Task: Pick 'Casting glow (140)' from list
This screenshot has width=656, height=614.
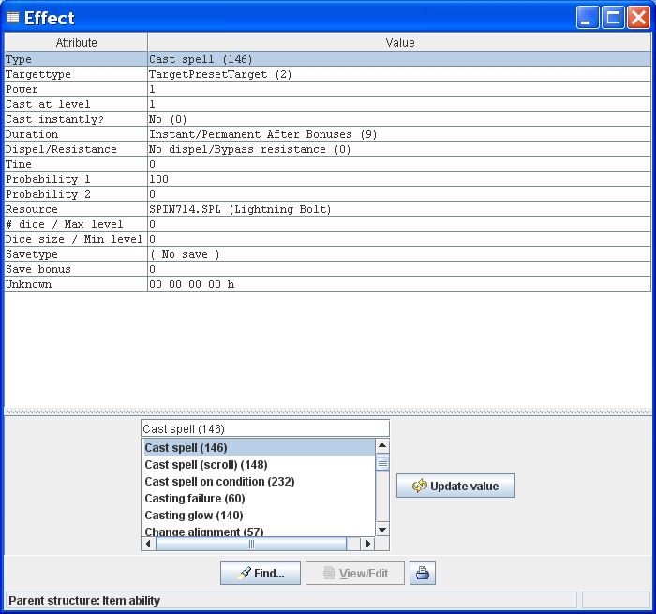Action: point(193,516)
